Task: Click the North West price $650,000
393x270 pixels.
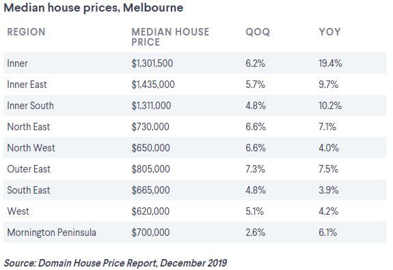Action: point(150,148)
